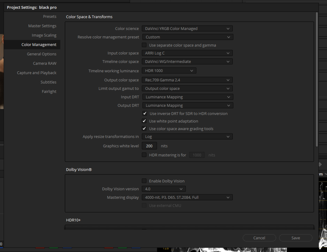Click Save to apply project settings
The image size is (327, 252).
pyautogui.click(x=296, y=238)
